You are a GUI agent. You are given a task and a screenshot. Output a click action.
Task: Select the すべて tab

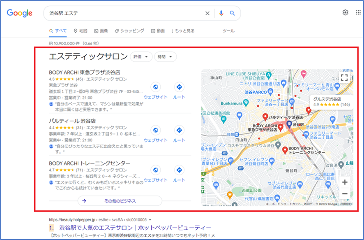[58, 31]
